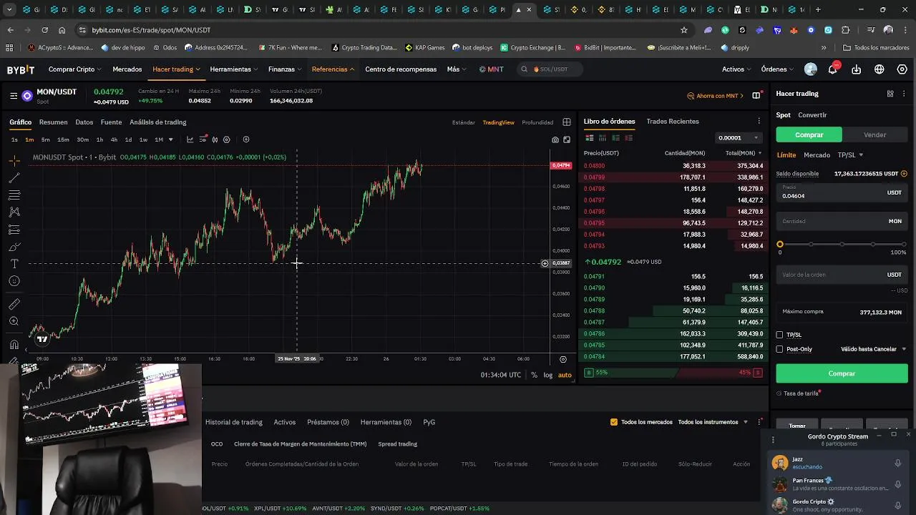
Task: Select the trend line drawing tool
Action: 14,177
